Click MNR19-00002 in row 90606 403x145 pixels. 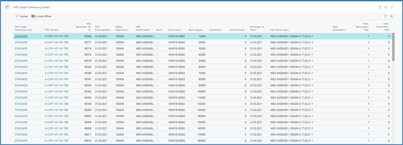point(177,122)
